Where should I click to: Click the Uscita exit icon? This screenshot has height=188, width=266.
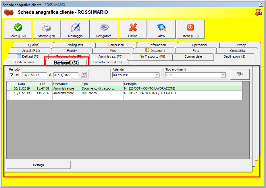pos(190,28)
